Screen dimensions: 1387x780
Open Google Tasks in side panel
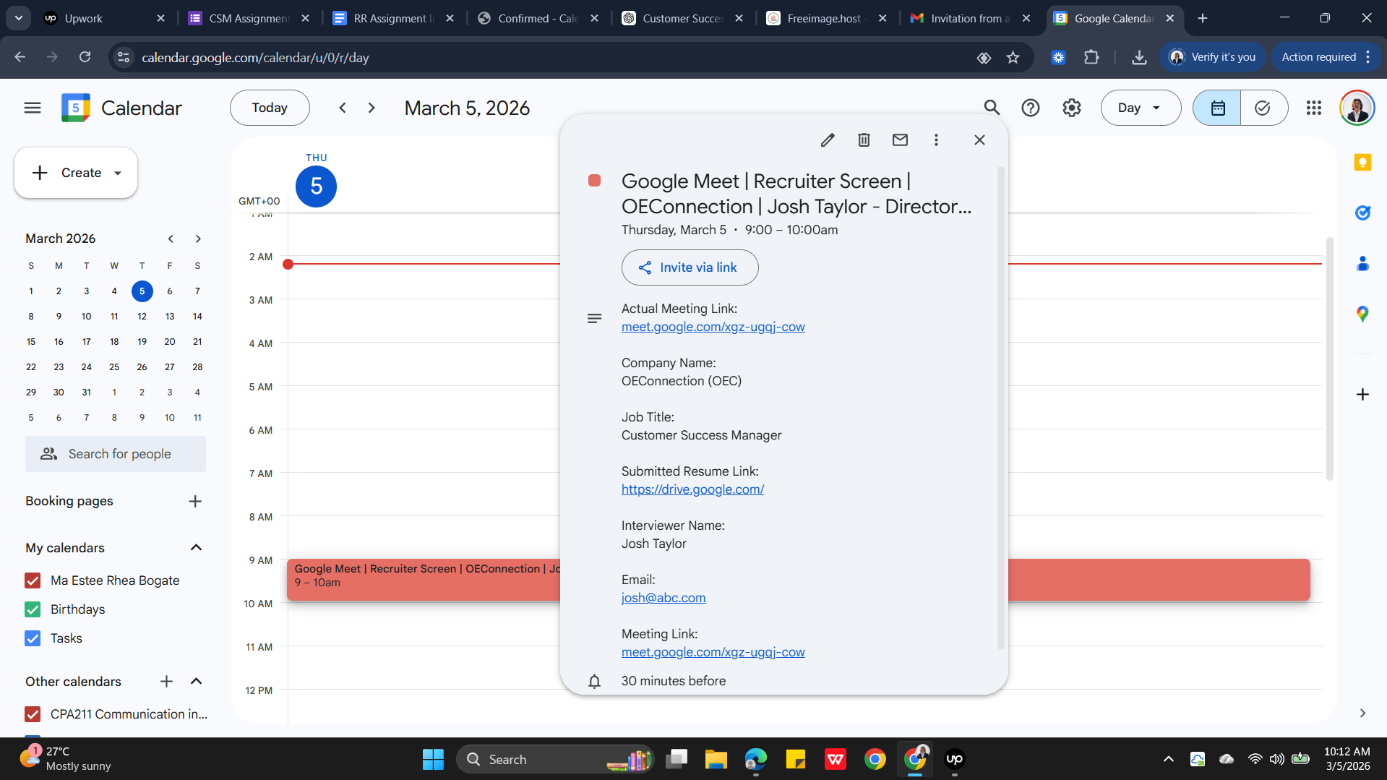(x=1362, y=213)
